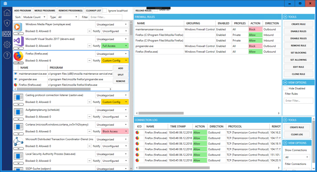Collapse the Firewall Rules Tools panel chevron

(x=285, y=17)
